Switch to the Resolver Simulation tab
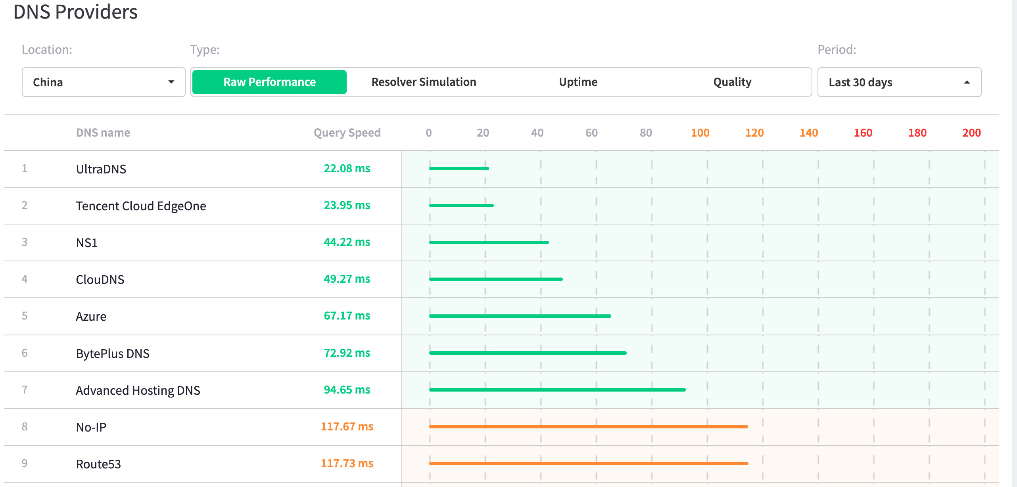The image size is (1017, 487). tap(424, 82)
